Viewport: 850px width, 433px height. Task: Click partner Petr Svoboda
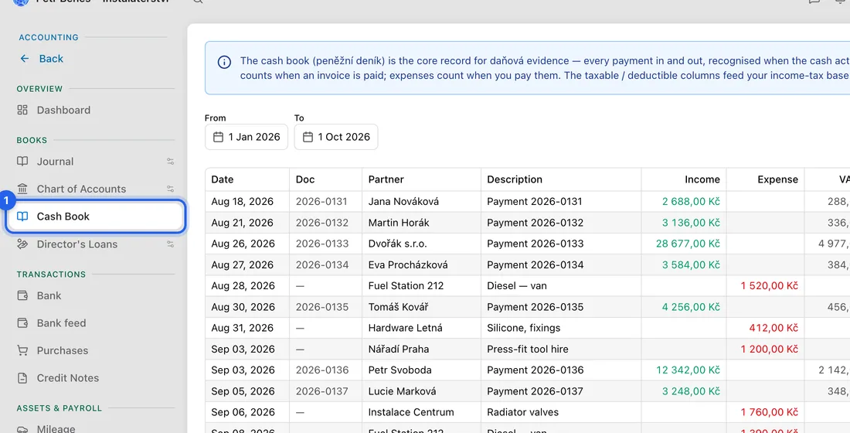coord(400,370)
